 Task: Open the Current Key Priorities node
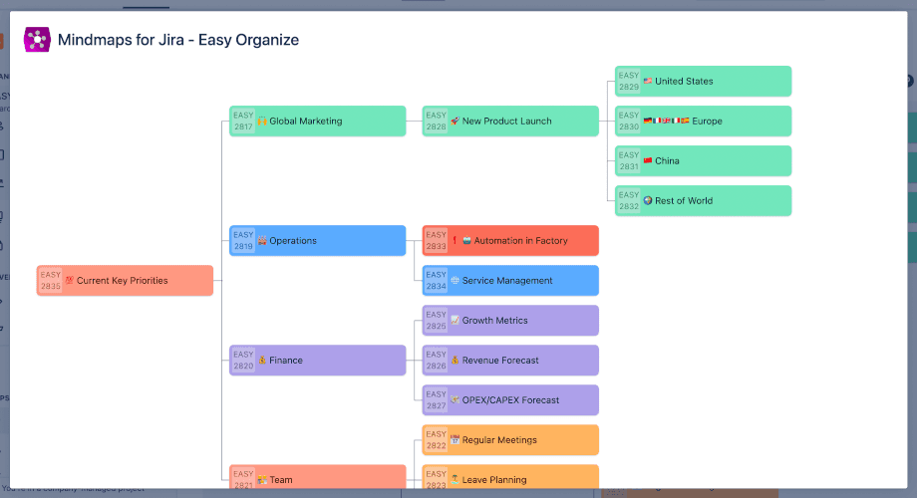[x=125, y=281]
